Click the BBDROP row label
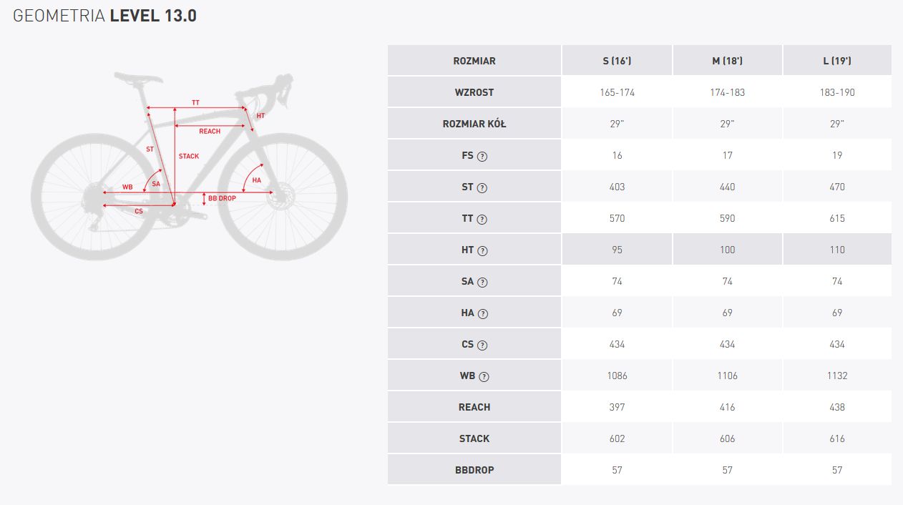This screenshot has width=903, height=505. pos(474,470)
